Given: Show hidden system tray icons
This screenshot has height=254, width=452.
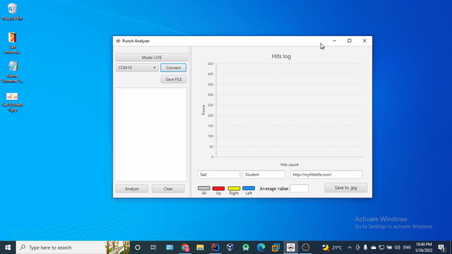Looking at the screenshot, I should (350, 247).
